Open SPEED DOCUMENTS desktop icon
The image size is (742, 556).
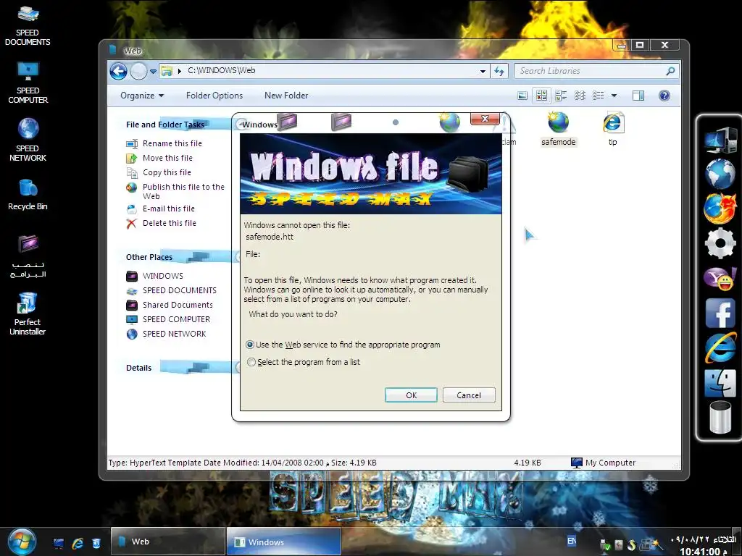[28, 25]
